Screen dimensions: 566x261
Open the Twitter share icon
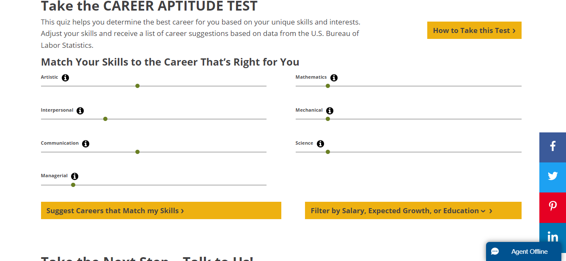coord(552,177)
